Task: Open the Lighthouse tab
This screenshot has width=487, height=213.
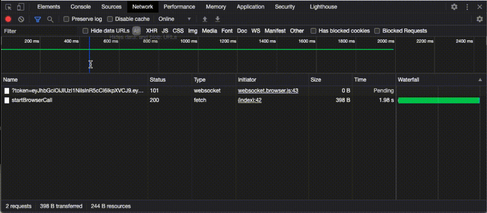Action: [x=323, y=7]
